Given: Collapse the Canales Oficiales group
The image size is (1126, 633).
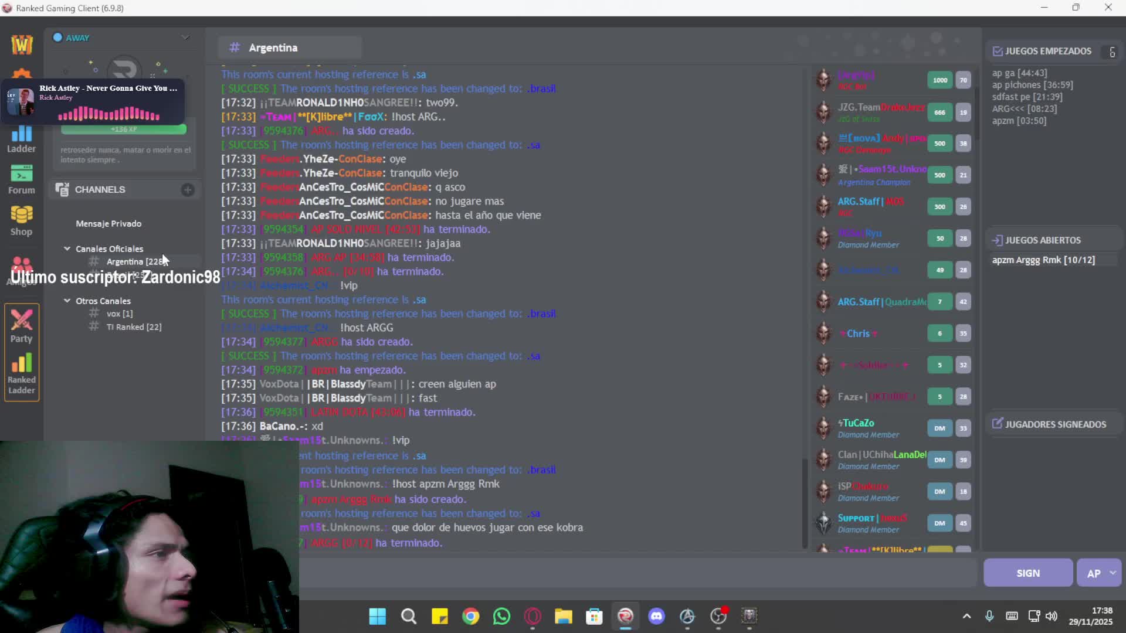Looking at the screenshot, I should [x=67, y=249].
